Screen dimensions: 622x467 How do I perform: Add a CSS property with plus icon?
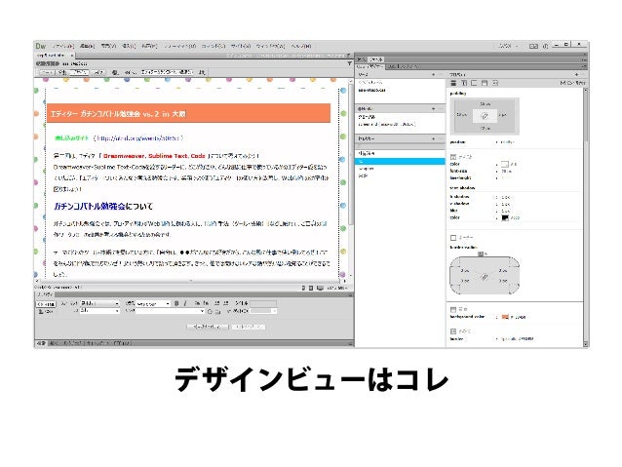(576, 75)
